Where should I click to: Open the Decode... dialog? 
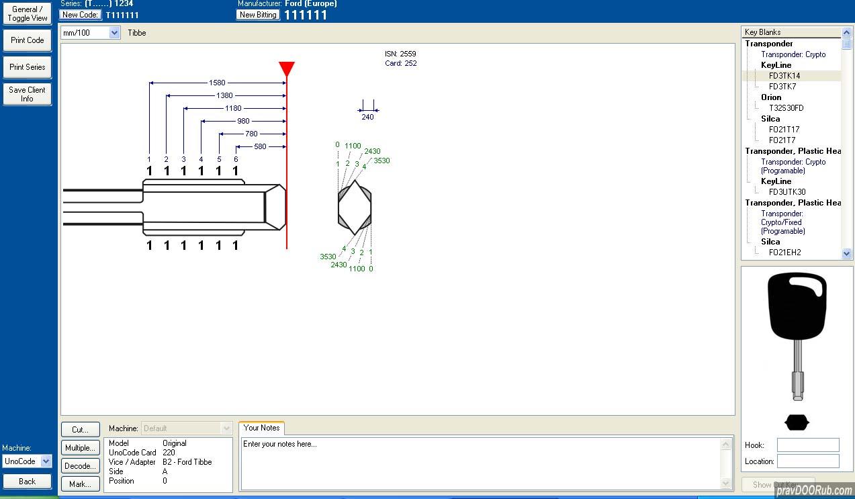81,465
